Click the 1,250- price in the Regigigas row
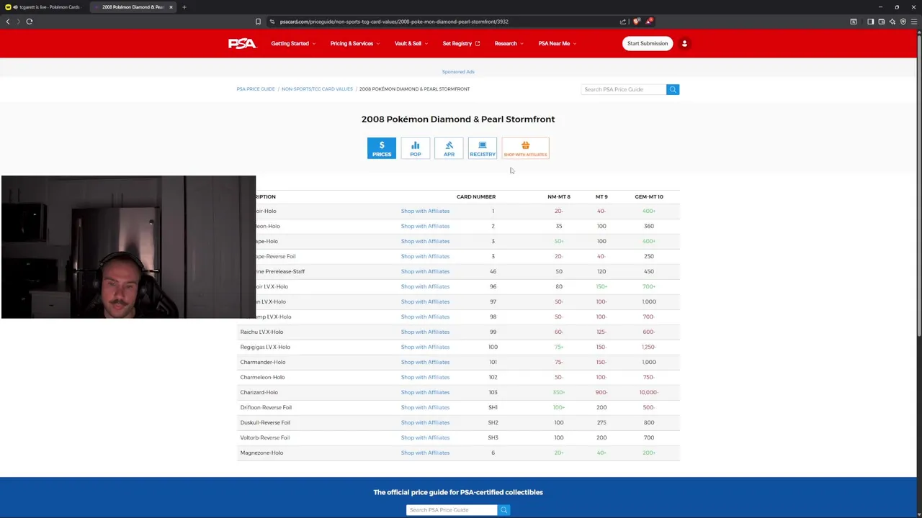 [x=649, y=347]
